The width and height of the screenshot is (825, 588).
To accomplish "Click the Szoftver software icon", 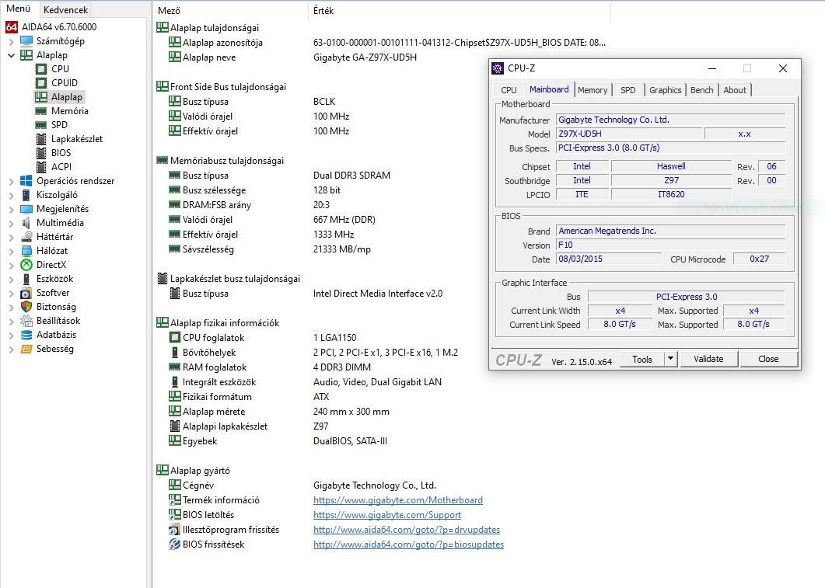I will 26,293.
